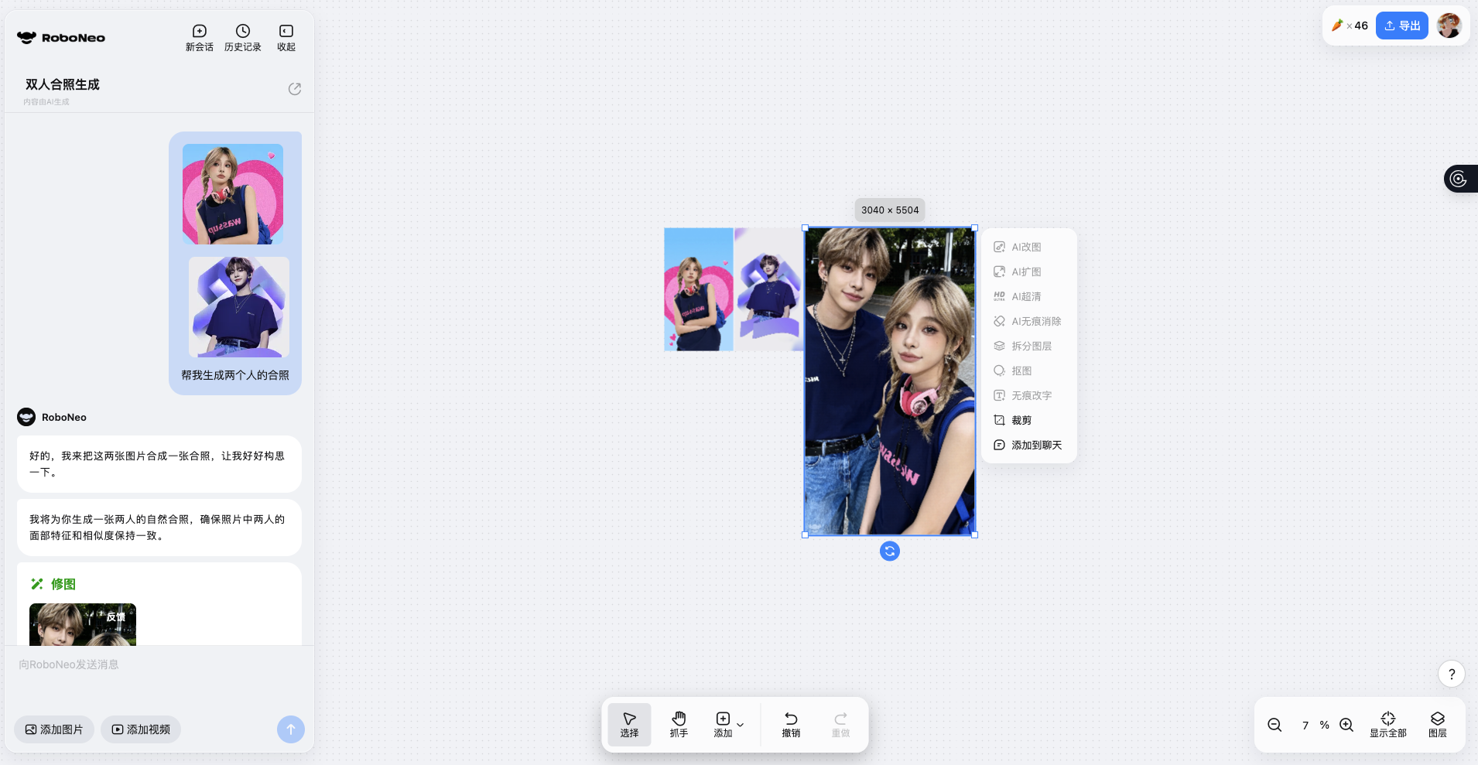The width and height of the screenshot is (1478, 765).
Task: Select the hand (抓手) tool
Action: (679, 724)
